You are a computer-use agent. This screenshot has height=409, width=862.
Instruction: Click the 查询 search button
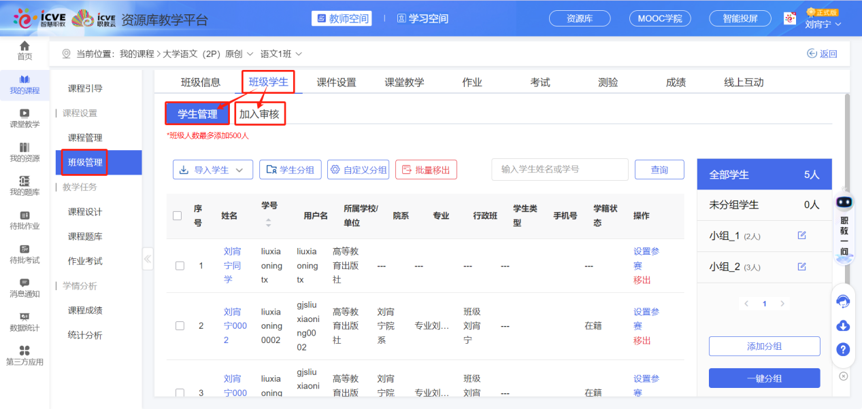pos(659,170)
